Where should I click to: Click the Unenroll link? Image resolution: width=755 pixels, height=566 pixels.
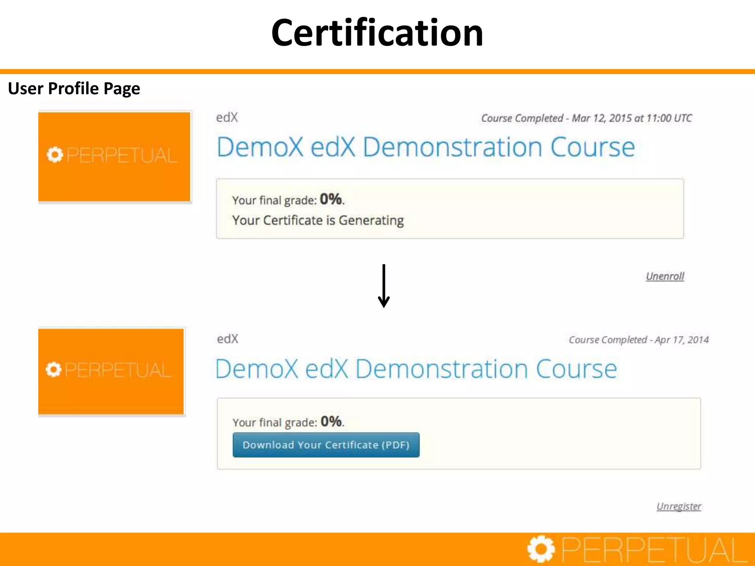pos(665,276)
